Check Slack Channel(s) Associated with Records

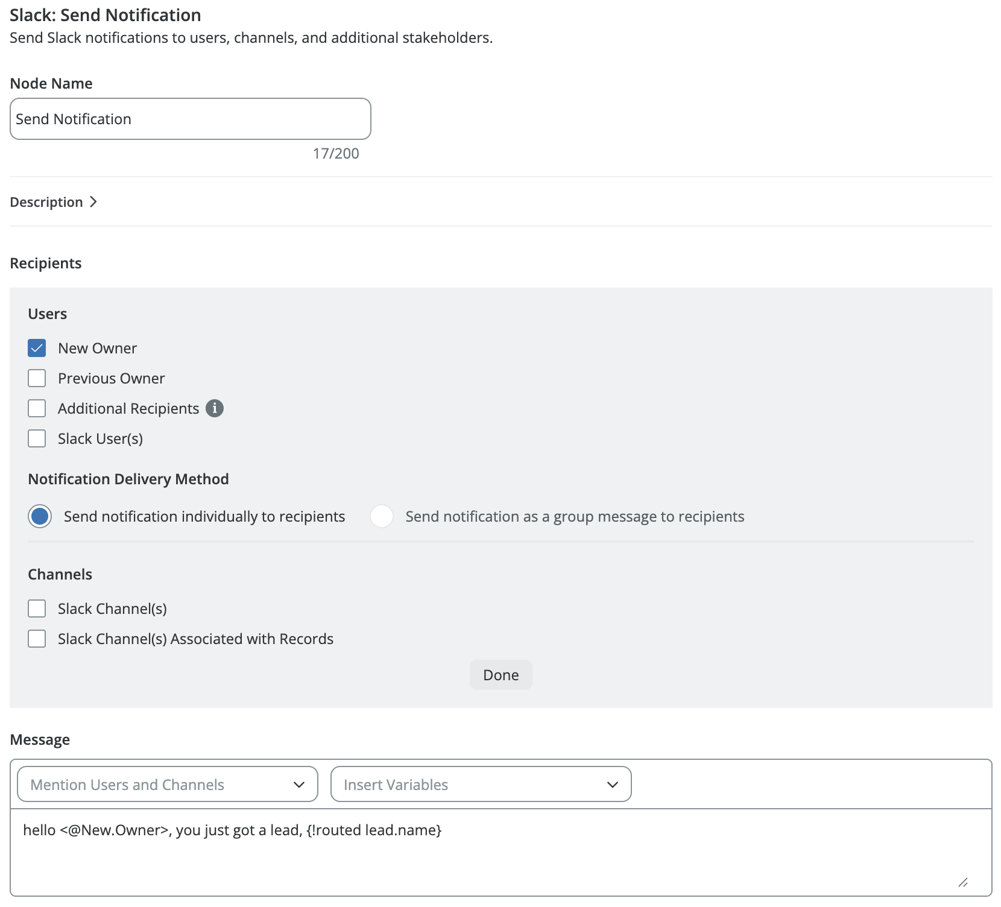click(x=37, y=639)
